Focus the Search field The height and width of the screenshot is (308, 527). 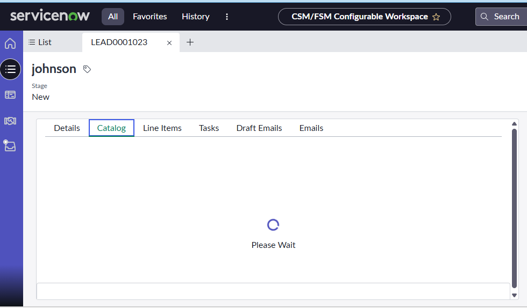(x=502, y=17)
